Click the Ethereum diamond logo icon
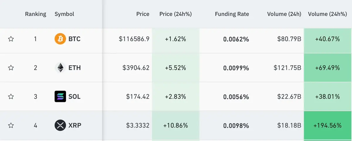The image size is (352, 141). click(60, 68)
